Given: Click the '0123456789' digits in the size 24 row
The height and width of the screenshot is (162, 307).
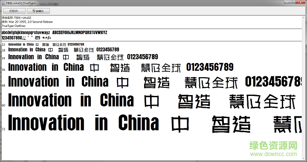Looking at the screenshot, I should click(142, 57).
